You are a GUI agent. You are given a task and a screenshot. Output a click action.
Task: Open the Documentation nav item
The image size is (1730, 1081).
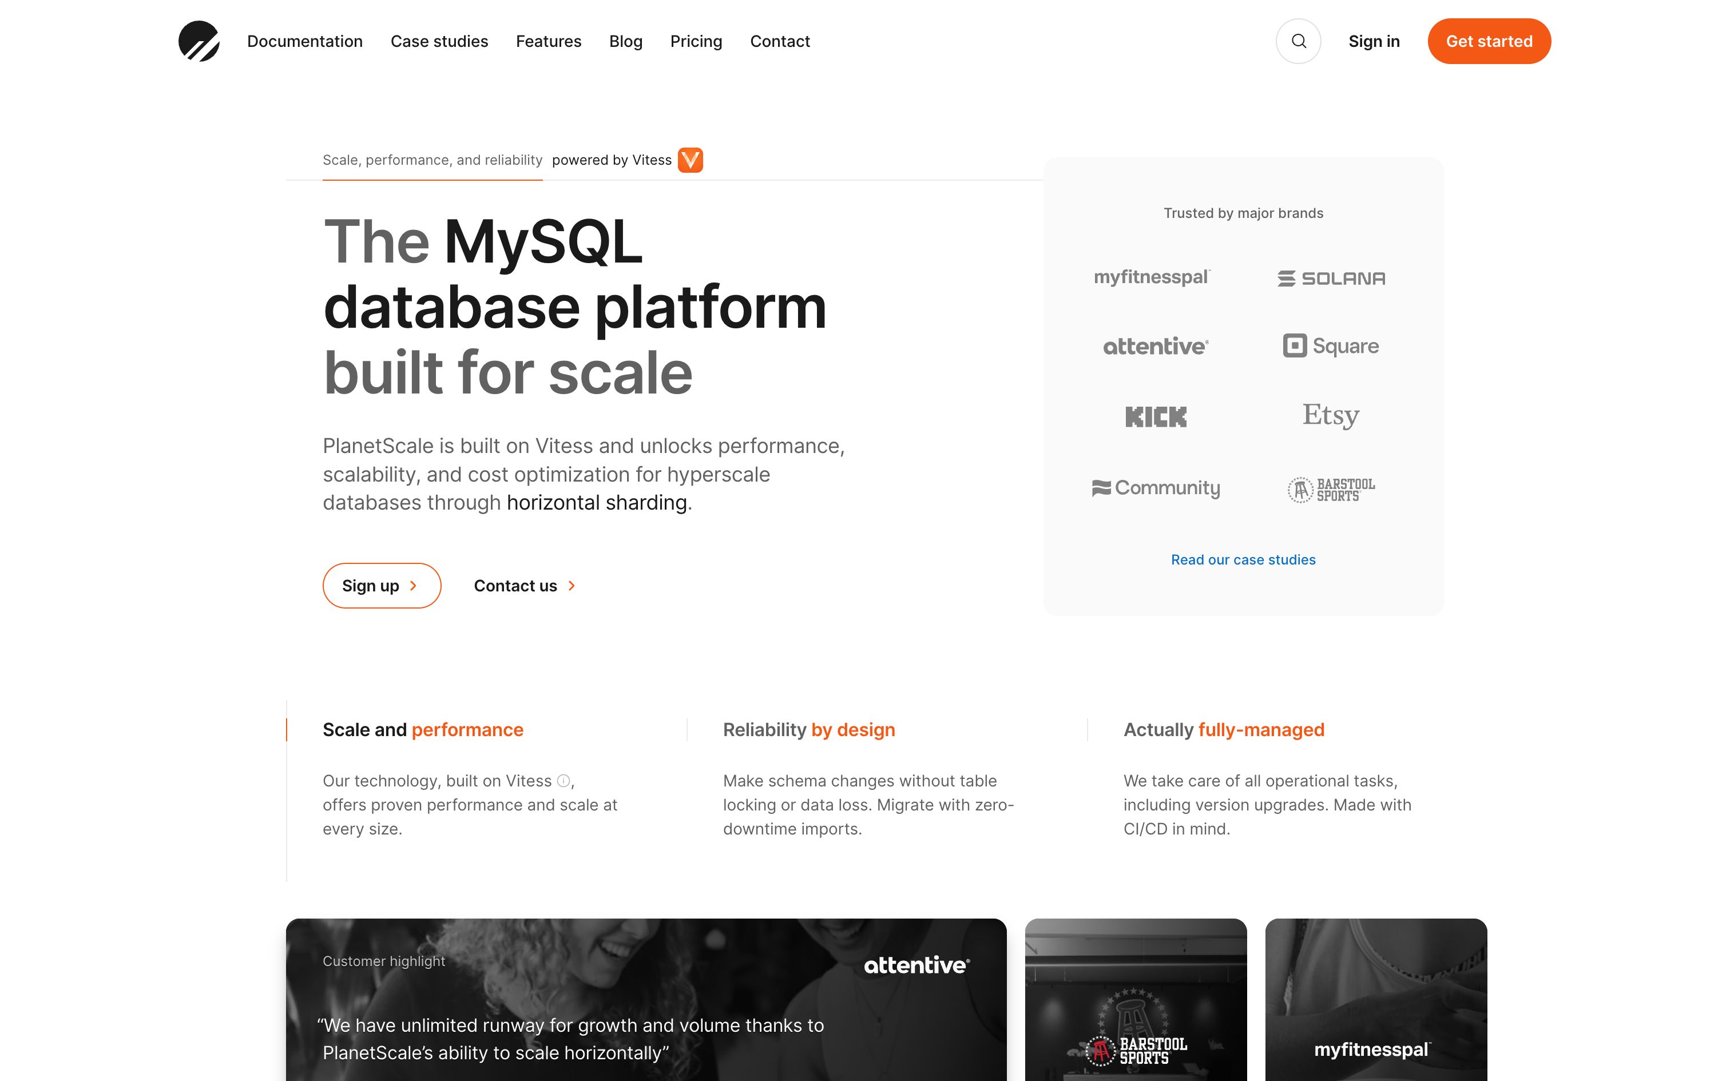(x=304, y=41)
